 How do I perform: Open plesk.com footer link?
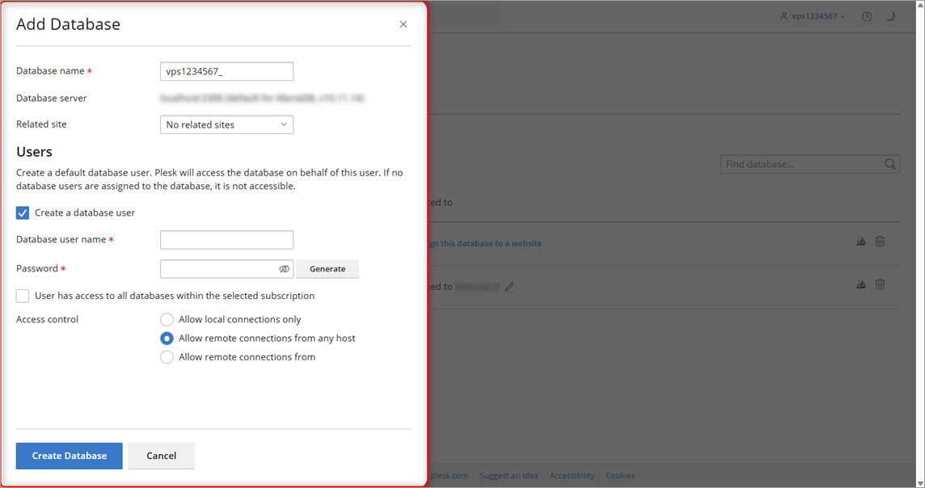click(x=449, y=476)
